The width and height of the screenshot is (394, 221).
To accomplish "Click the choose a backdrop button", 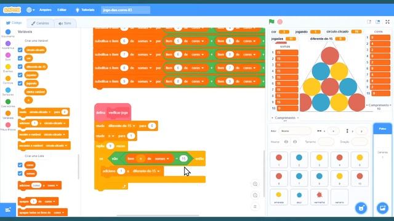I will click(382, 208).
